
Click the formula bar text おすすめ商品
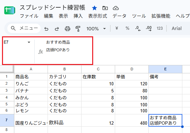[58, 42]
